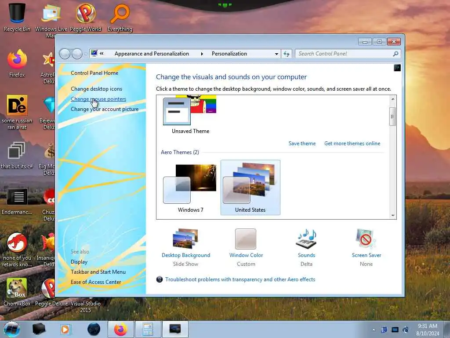Click the Windows Start orb
This screenshot has width=450, height=338.
click(12, 329)
